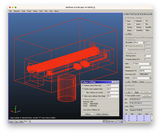161x134 pixels.
Task: Collapse the Selected Facets section
Action: click(x=126, y=38)
